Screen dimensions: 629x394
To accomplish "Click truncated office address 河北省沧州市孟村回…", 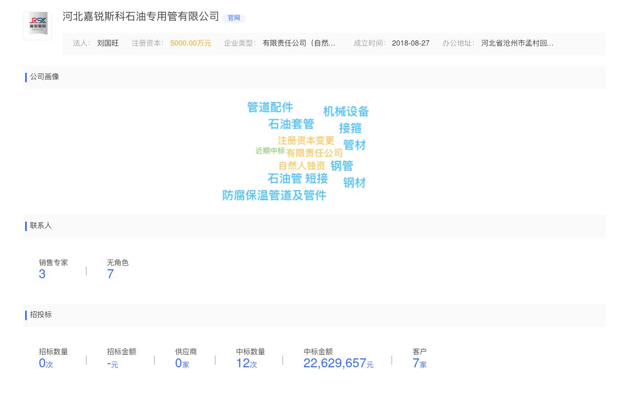I will [517, 43].
